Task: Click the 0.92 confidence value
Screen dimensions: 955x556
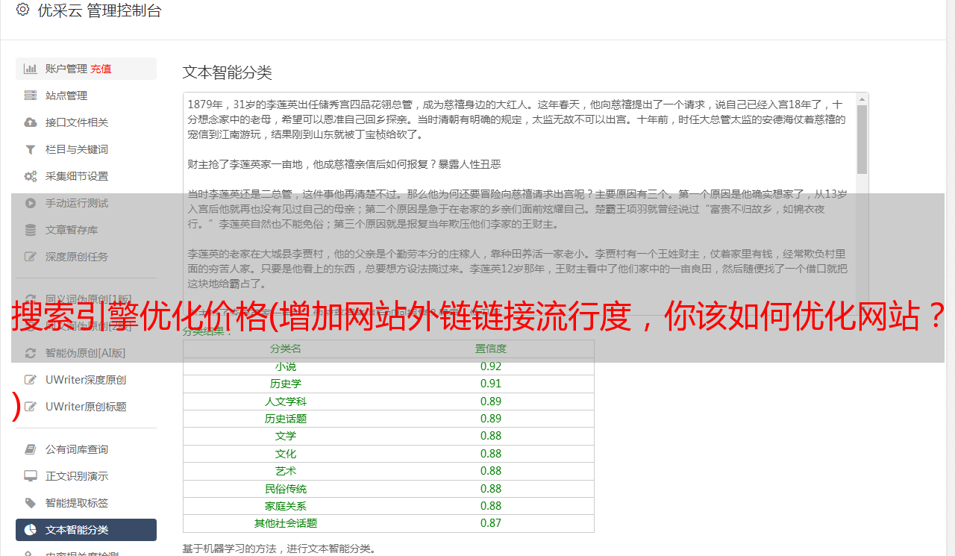Action: 491,366
